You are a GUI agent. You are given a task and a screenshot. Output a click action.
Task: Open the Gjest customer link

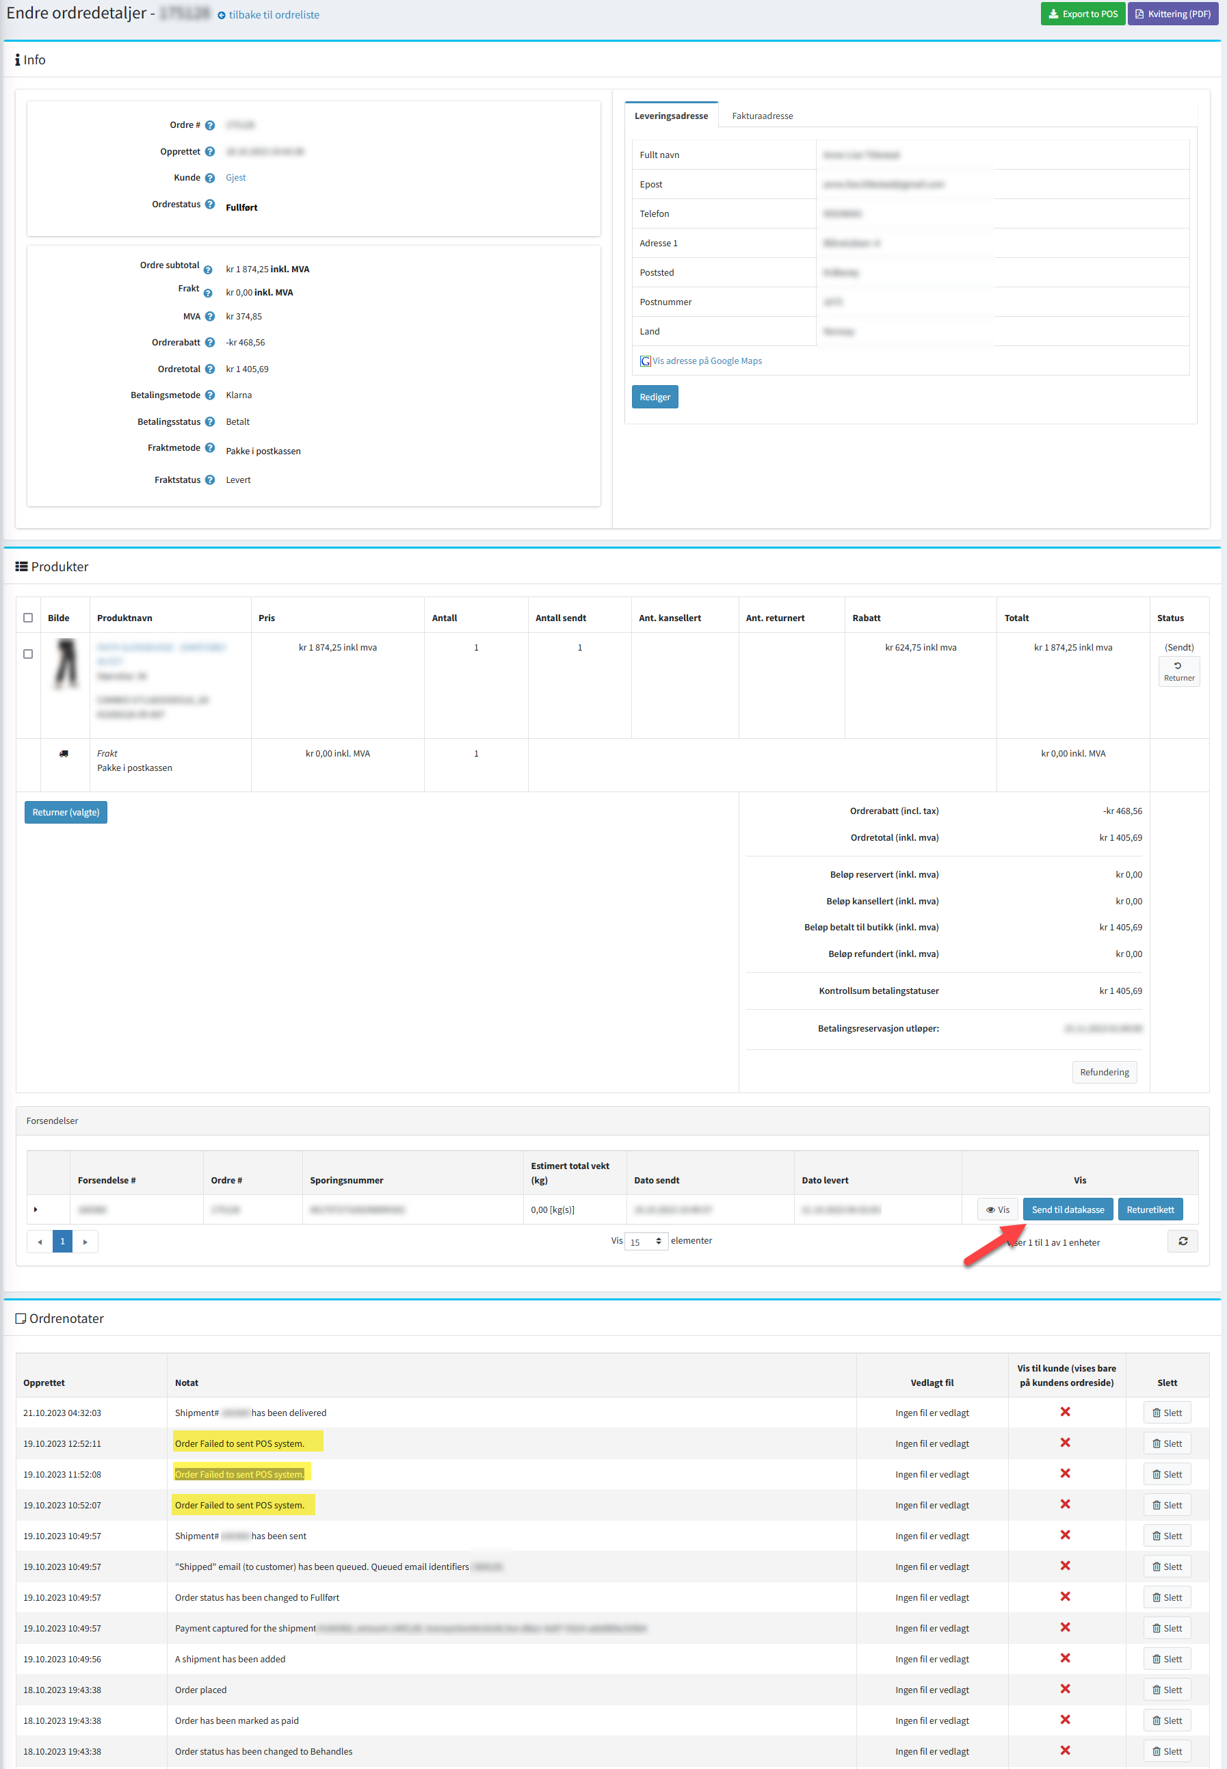click(x=235, y=178)
